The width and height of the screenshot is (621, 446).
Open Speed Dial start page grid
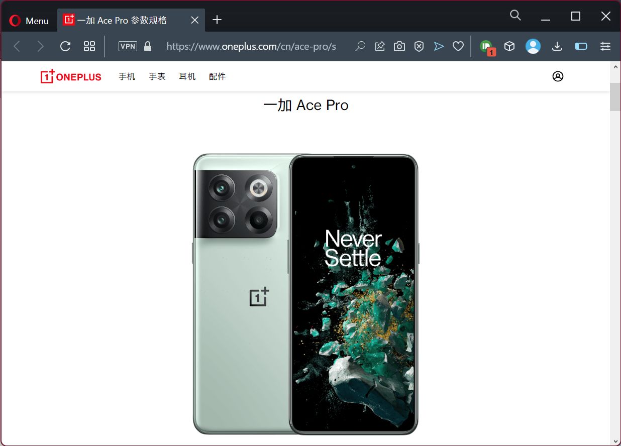coord(89,46)
